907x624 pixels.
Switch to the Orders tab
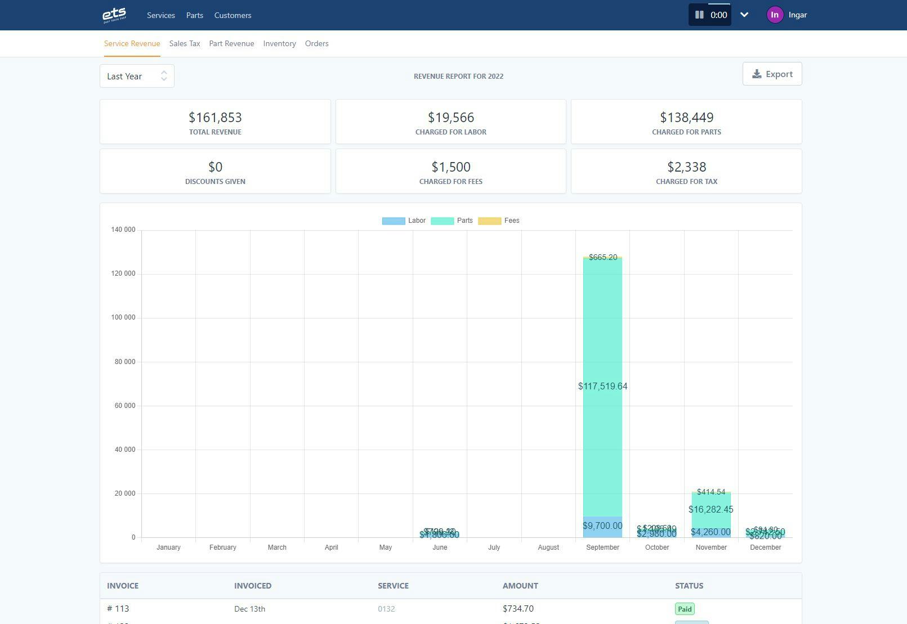[x=317, y=43]
